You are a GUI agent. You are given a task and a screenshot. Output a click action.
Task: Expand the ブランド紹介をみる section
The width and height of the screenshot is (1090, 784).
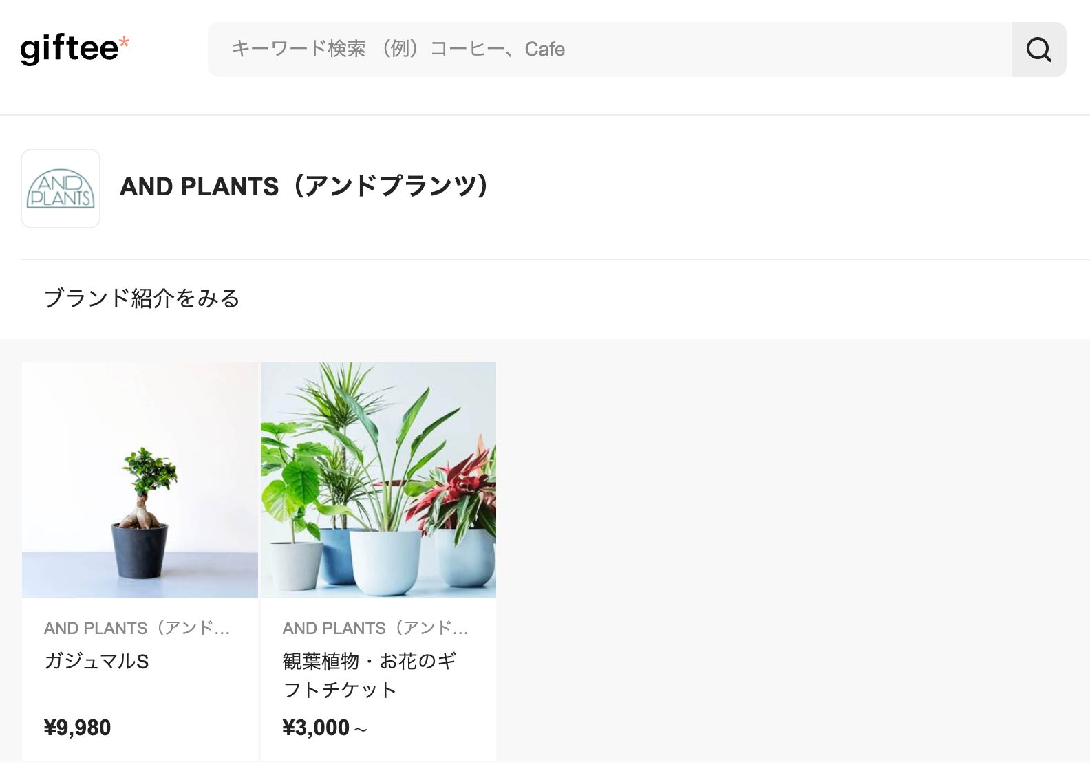tap(142, 298)
